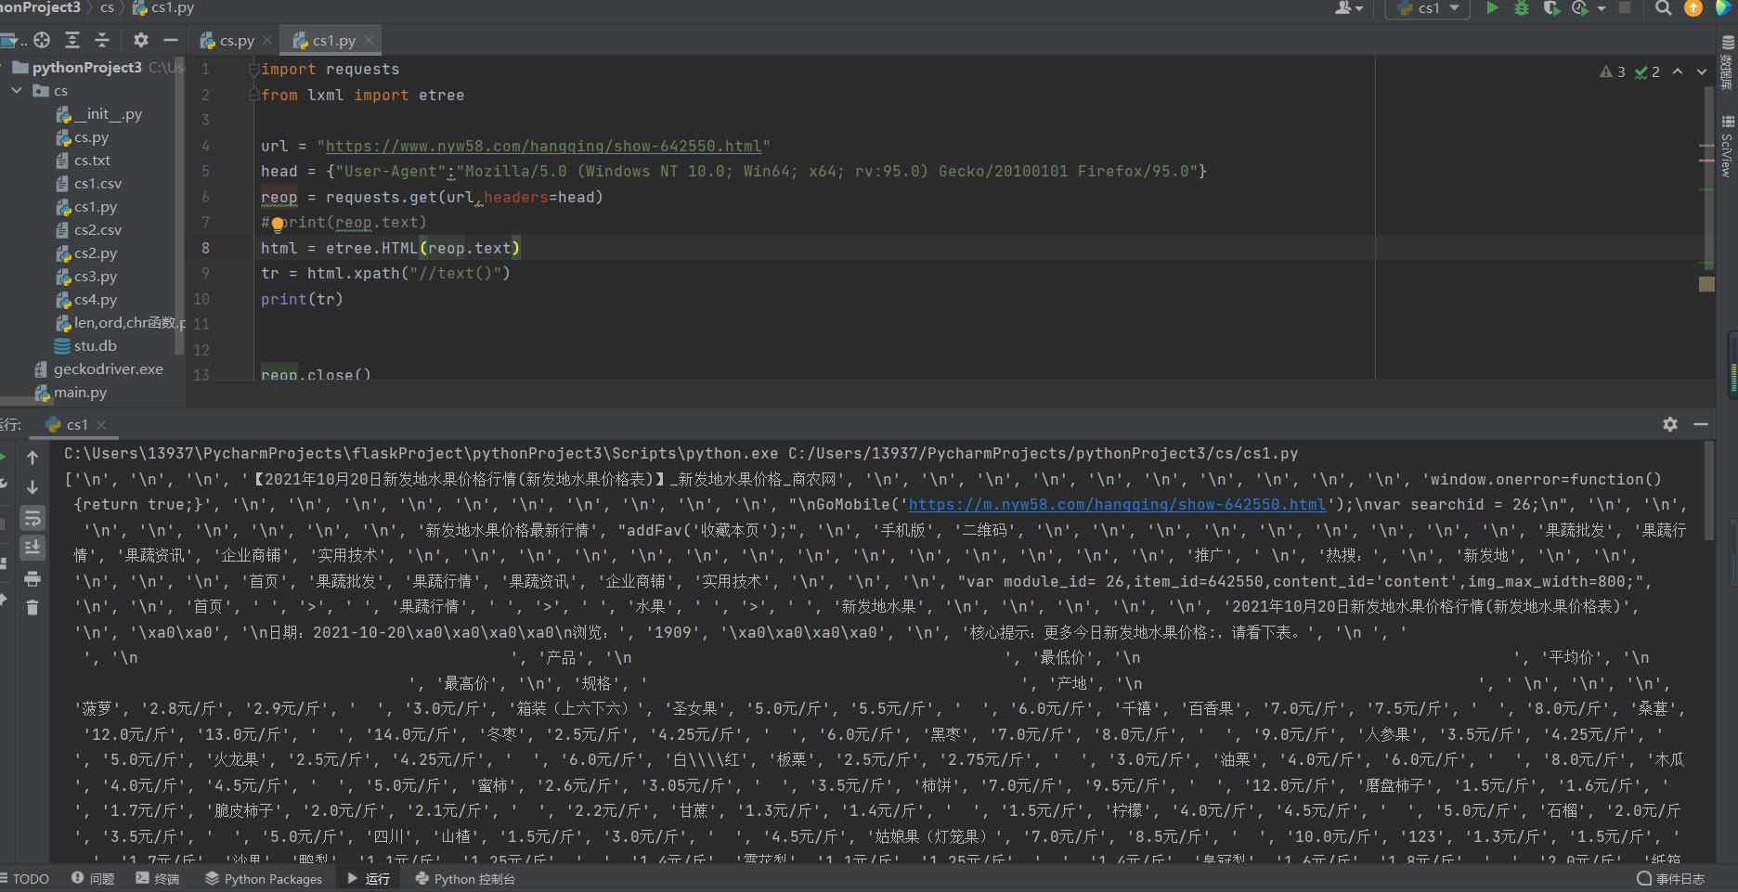
Task: Toggle scroll to end in the run console
Action: [x=32, y=548]
